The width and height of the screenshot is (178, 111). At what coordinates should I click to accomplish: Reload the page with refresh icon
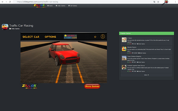click(10, 2)
